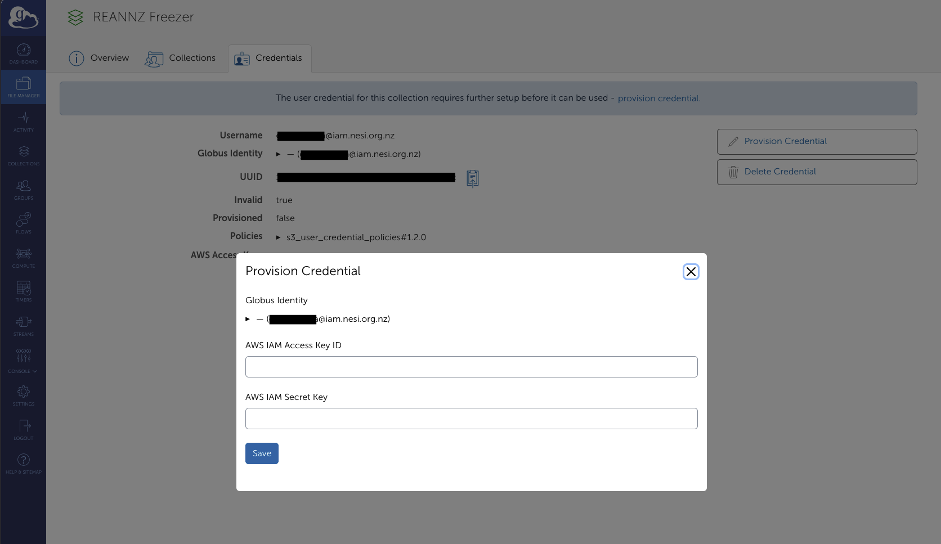Click Logout in the sidebar
Screen dimensions: 941x544
pos(23,430)
